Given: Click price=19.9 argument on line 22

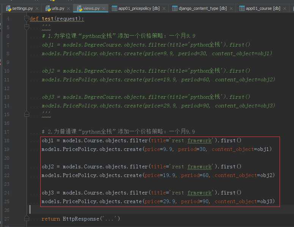Looking at the screenshot, I should 160,176.
